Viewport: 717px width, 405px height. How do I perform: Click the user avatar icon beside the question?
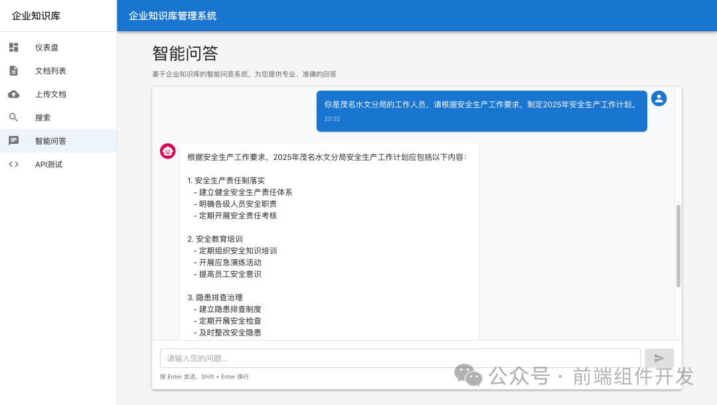pos(658,98)
